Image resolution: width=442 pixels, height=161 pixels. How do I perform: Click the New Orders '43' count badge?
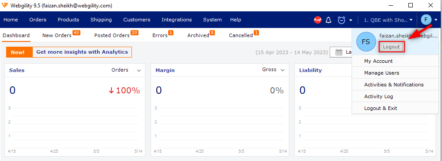76,33
